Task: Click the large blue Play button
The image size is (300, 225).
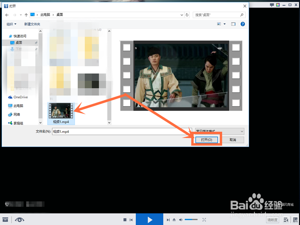Action: pos(149,219)
